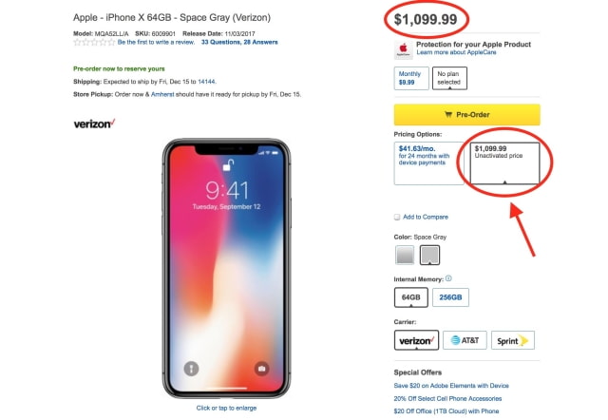Image resolution: width=608 pixels, height=420 pixels.
Task: Choose 64GB internal memory
Action: click(x=410, y=297)
